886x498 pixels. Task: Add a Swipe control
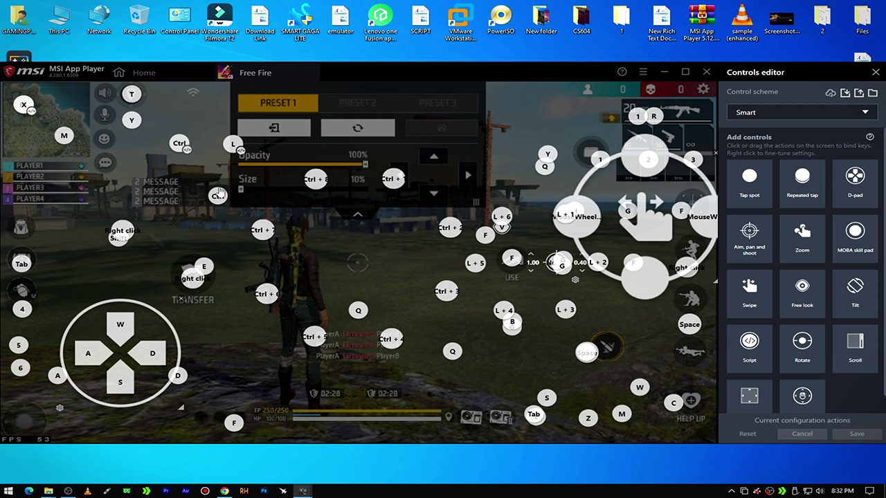point(750,292)
